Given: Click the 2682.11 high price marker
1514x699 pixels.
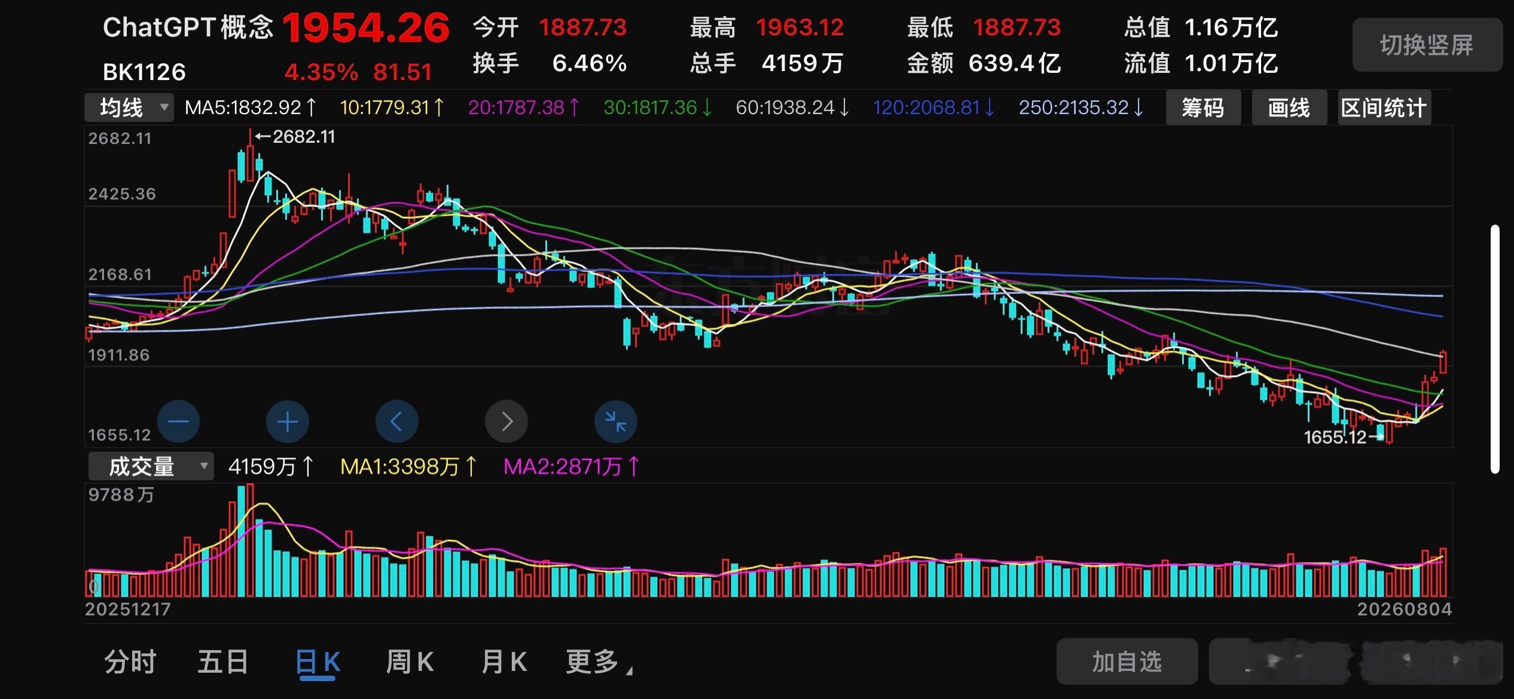Looking at the screenshot, I should pos(295,137).
